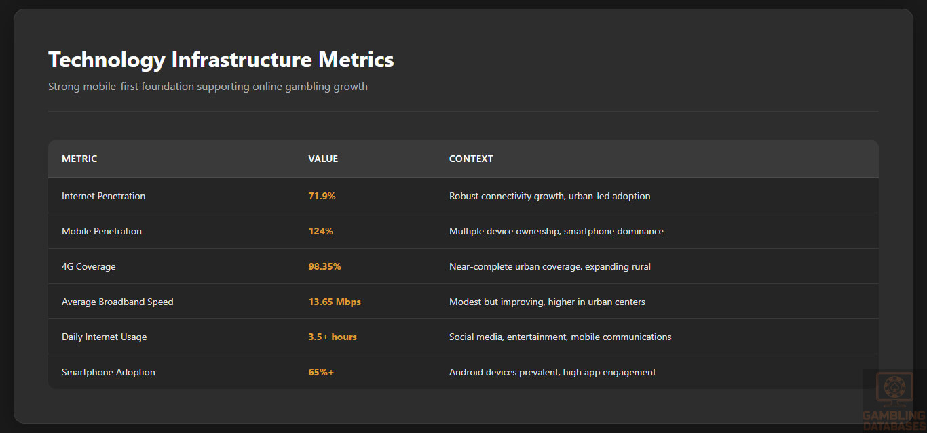Click the Technology Infrastructure Metrics heading
Screen dimensions: 927x433
pos(221,60)
